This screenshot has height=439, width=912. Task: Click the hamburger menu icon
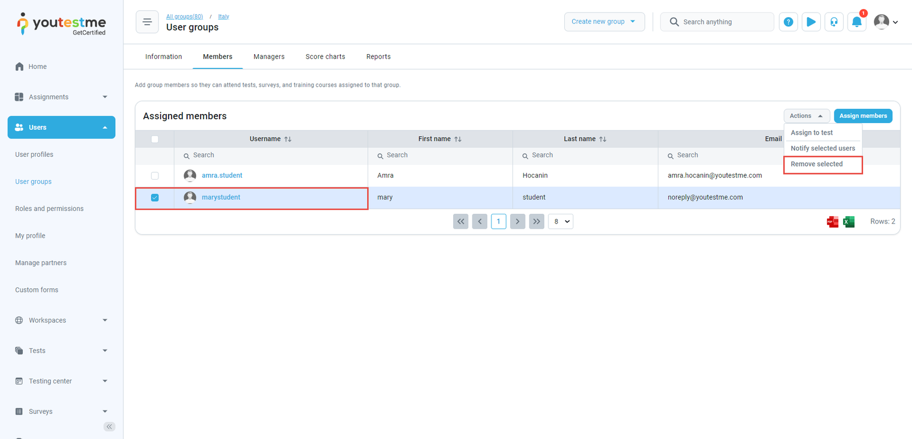click(x=147, y=22)
